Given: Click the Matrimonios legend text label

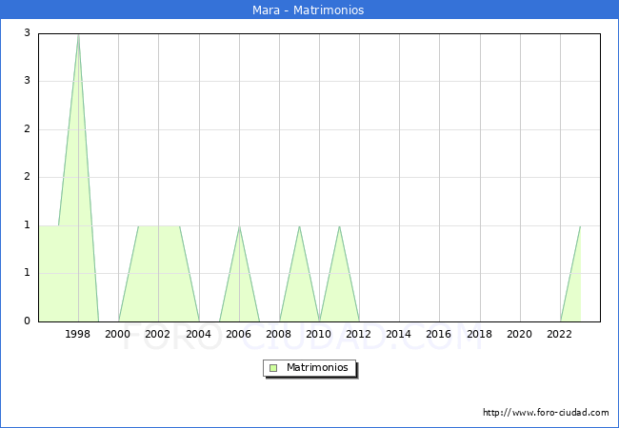Looking at the screenshot, I should 316,367.
